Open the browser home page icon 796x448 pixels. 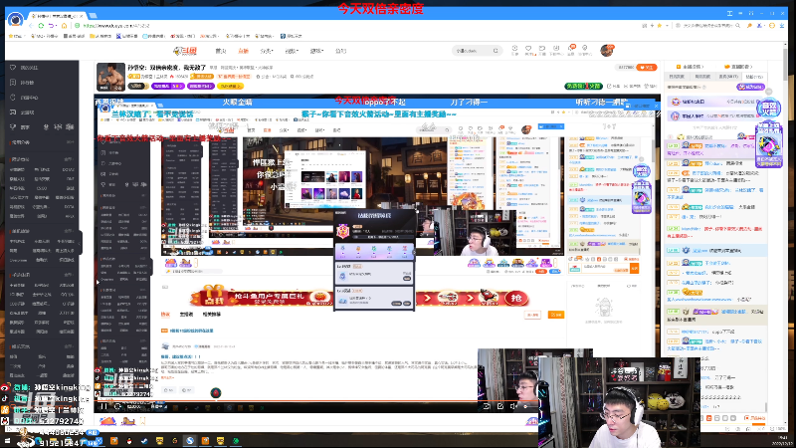[64, 26]
